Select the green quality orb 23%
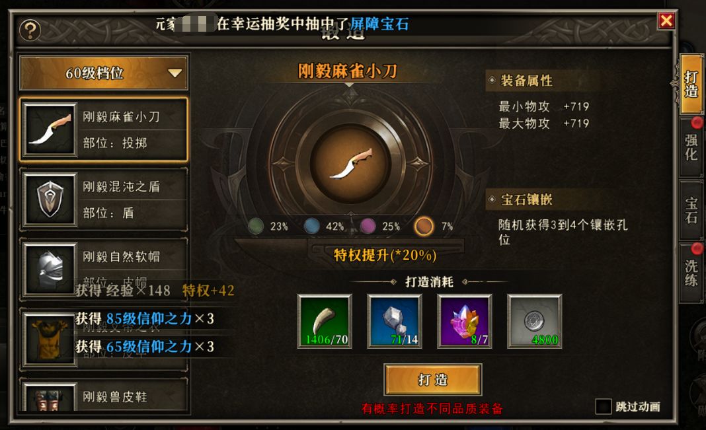This screenshot has width=706, height=430. pyautogui.click(x=256, y=227)
